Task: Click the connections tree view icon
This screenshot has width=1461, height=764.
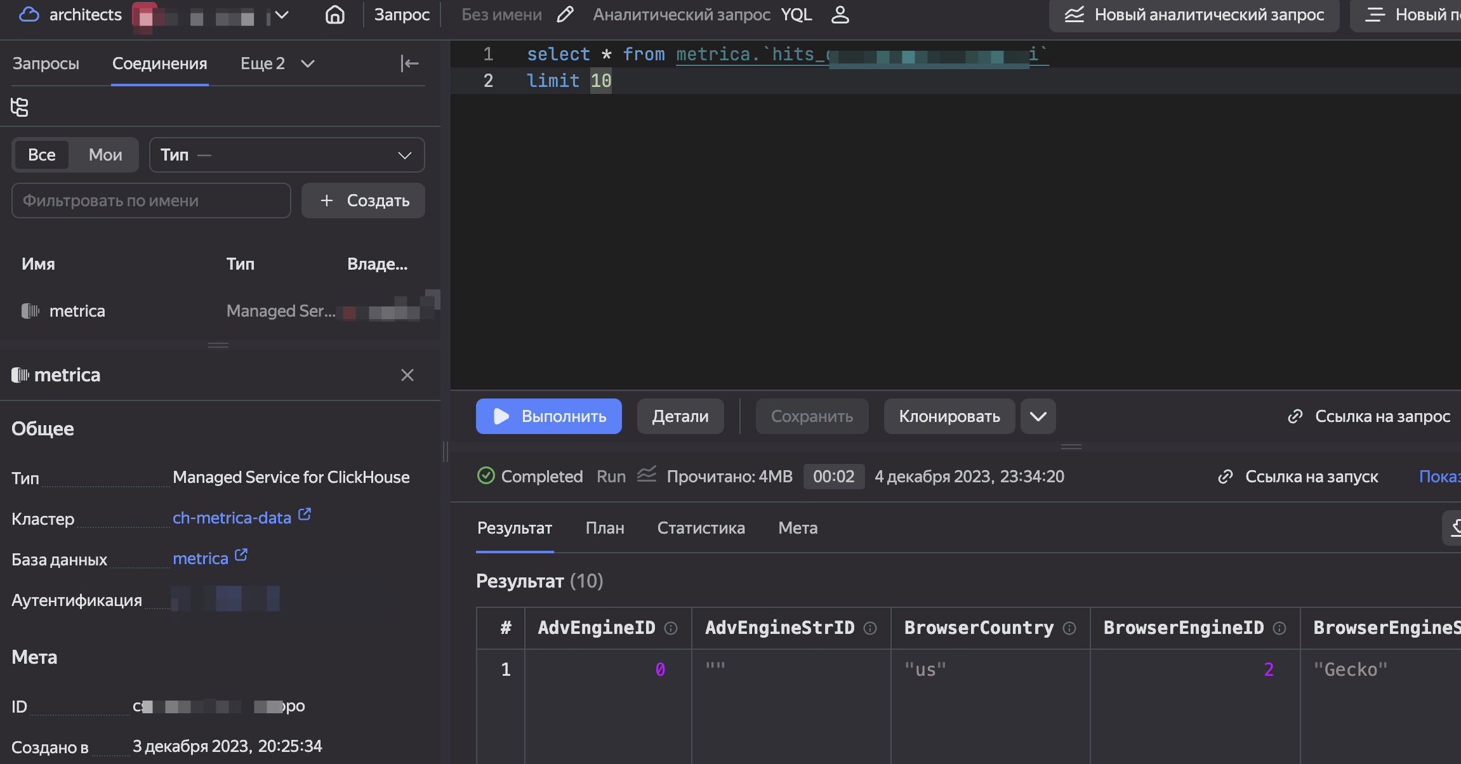Action: click(20, 107)
